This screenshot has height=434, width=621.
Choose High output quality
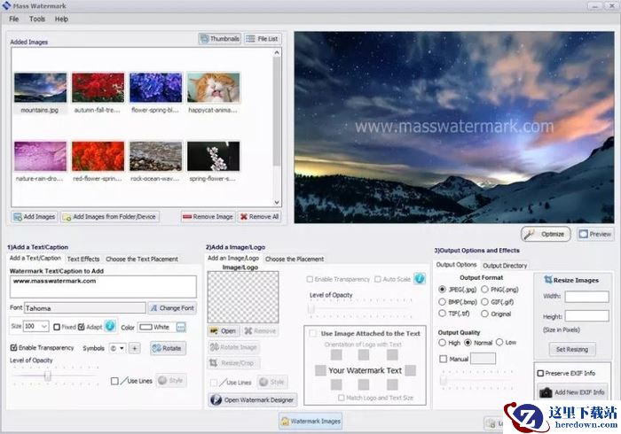(443, 342)
